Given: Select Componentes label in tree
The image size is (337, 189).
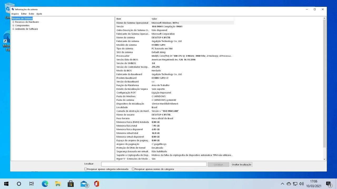Looking at the screenshot, I should pyautogui.click(x=22, y=25).
